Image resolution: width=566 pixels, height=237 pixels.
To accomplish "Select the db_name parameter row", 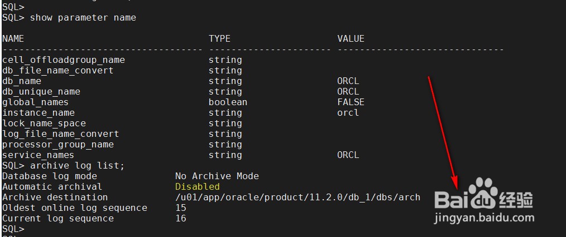I will click(181, 81).
